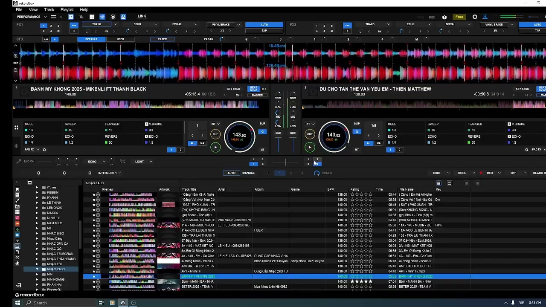Open Task View on the taskbar

(101, 303)
